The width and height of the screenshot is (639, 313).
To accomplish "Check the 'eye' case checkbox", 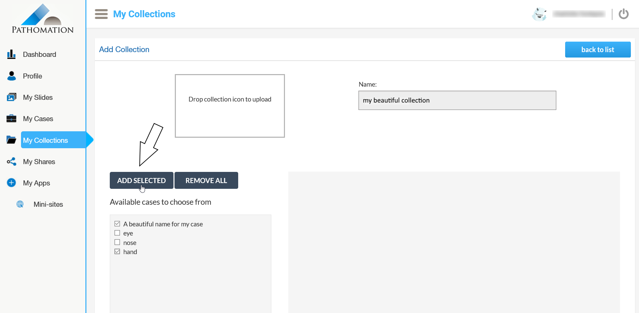I will click(117, 233).
